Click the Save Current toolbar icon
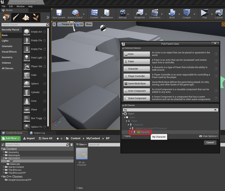This screenshot has height=191, width=225. click(59, 13)
